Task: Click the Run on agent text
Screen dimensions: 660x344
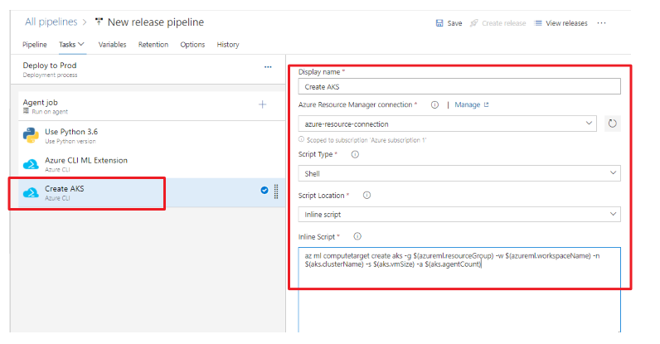Action: 50,112
